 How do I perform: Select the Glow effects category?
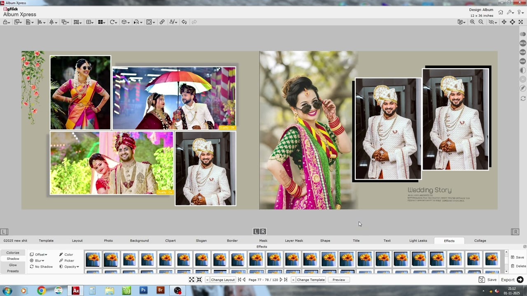[x=13, y=265]
